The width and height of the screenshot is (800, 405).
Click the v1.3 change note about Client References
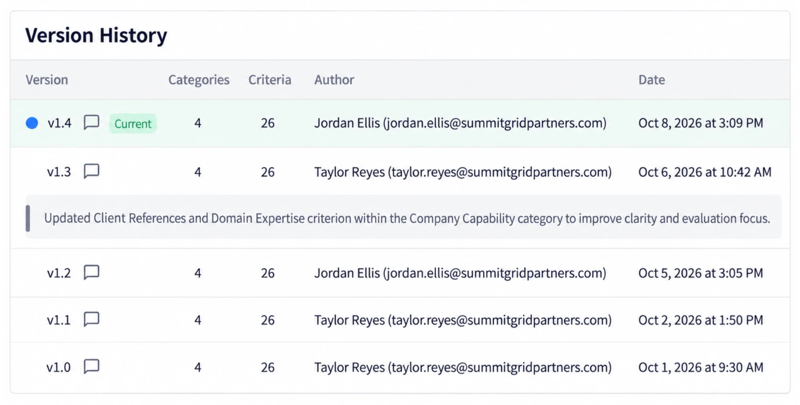coord(404,218)
